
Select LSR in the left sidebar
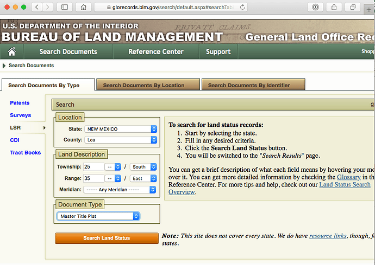(15, 127)
